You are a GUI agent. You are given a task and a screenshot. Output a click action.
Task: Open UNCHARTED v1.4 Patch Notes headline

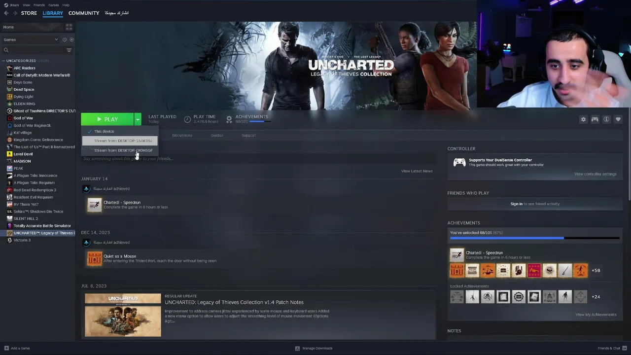tap(234, 302)
